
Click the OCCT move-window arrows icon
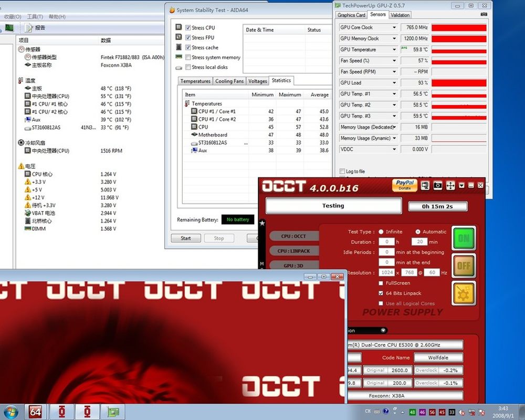(450, 185)
